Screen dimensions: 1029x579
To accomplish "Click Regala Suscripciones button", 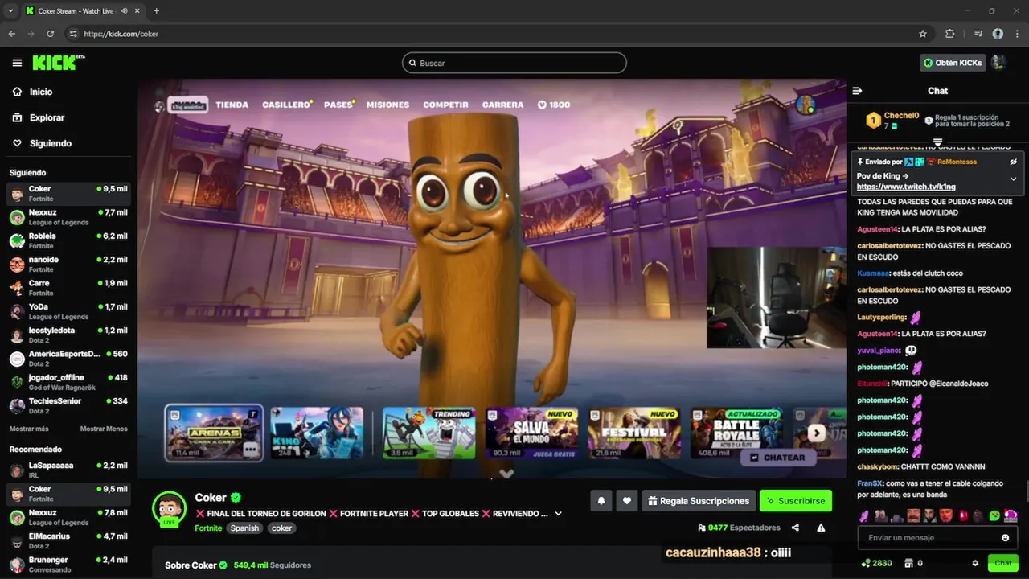I will coord(699,501).
